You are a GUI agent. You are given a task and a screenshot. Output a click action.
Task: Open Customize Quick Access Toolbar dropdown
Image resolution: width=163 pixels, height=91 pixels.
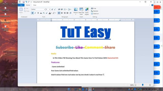point(31,2)
